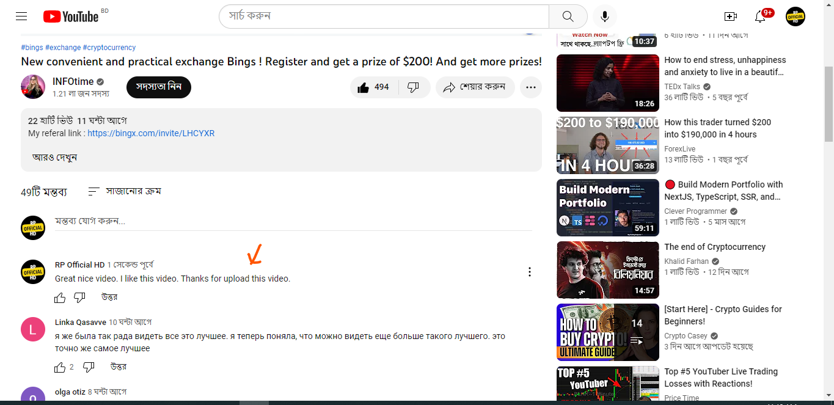The image size is (834, 405).
Task: Open the share video button
Action: coord(475,87)
